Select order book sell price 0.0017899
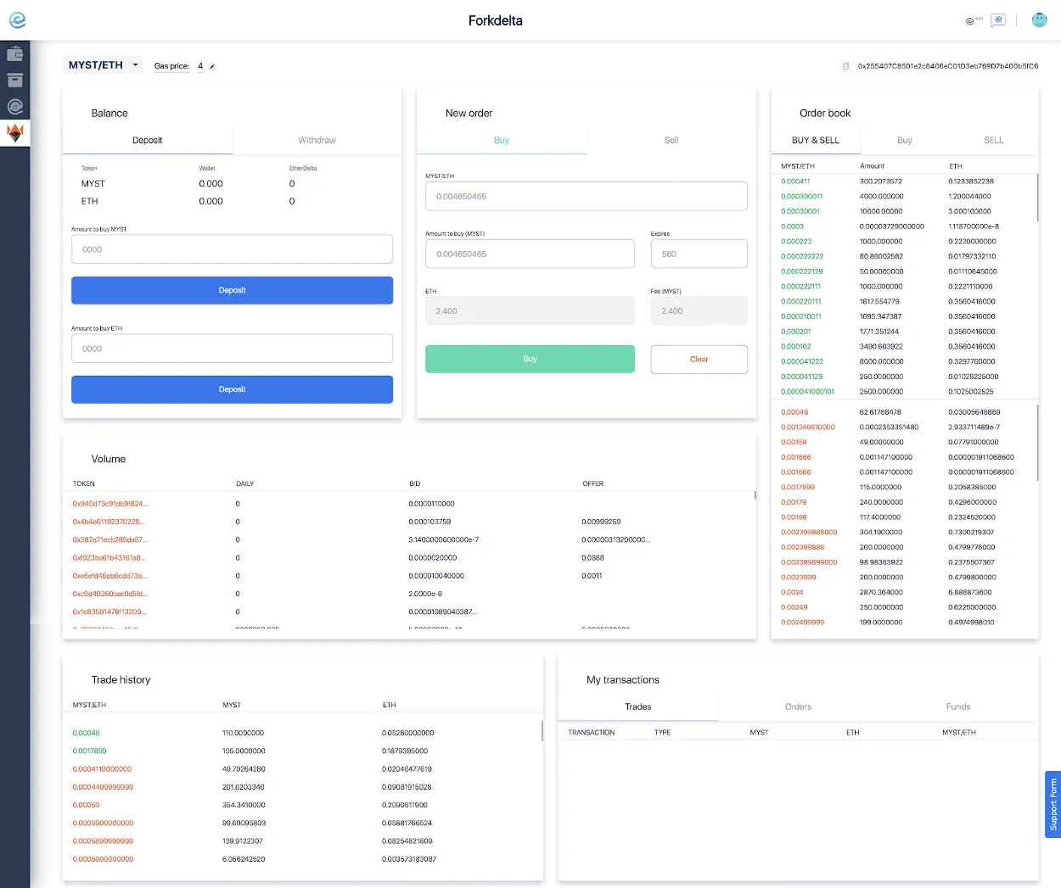Viewport: 1061px width, 888px height. point(798,487)
